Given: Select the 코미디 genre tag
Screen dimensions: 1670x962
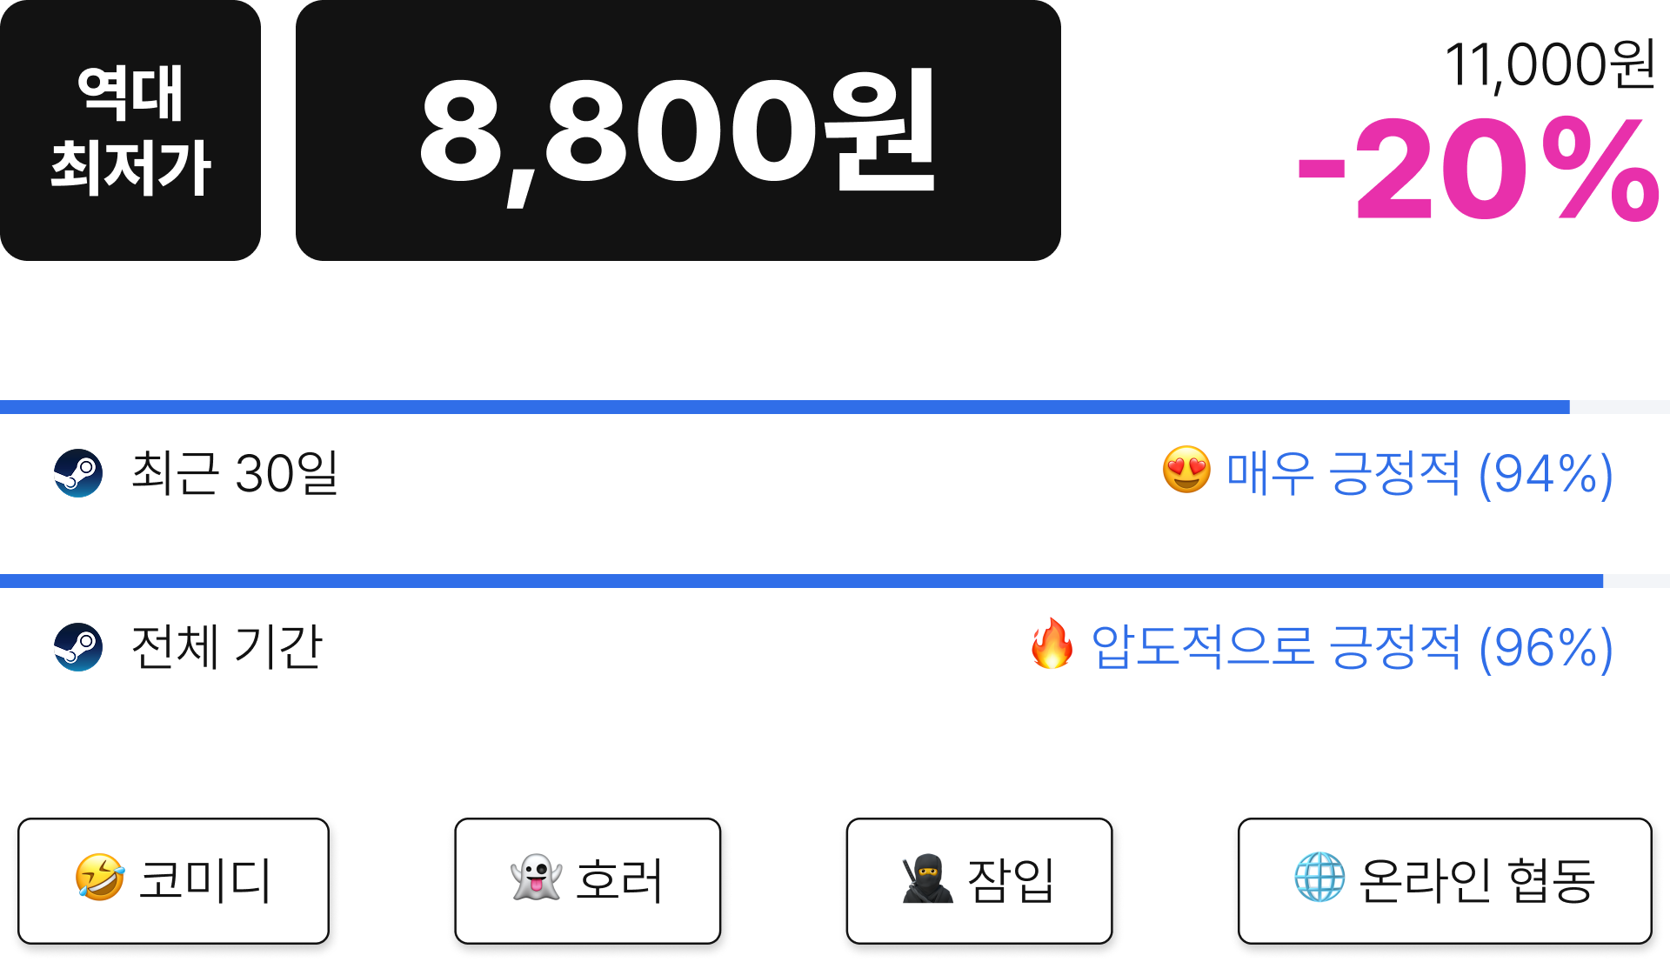Looking at the screenshot, I should click(x=173, y=880).
